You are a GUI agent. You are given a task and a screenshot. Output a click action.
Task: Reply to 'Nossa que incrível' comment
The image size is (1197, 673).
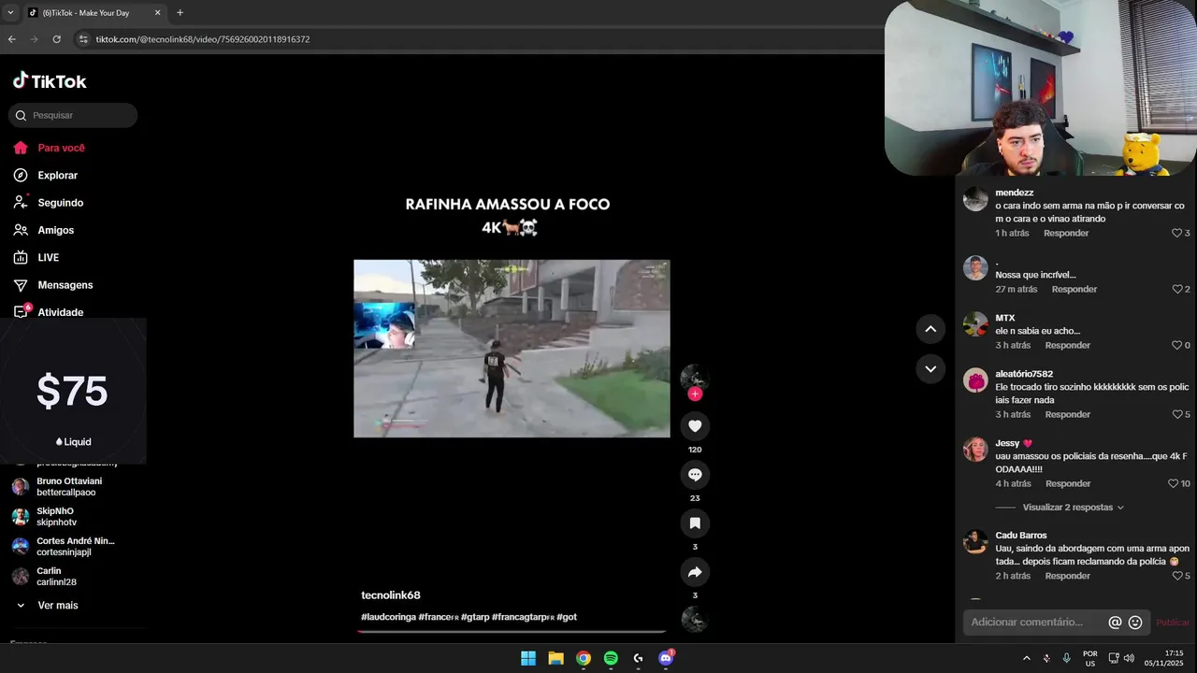click(1074, 289)
